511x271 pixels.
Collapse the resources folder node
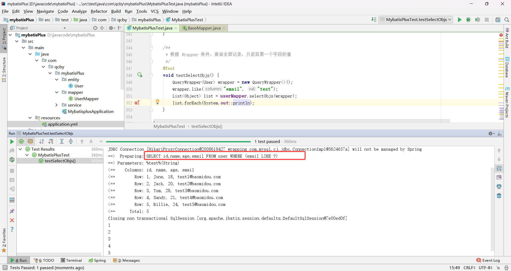[30, 118]
